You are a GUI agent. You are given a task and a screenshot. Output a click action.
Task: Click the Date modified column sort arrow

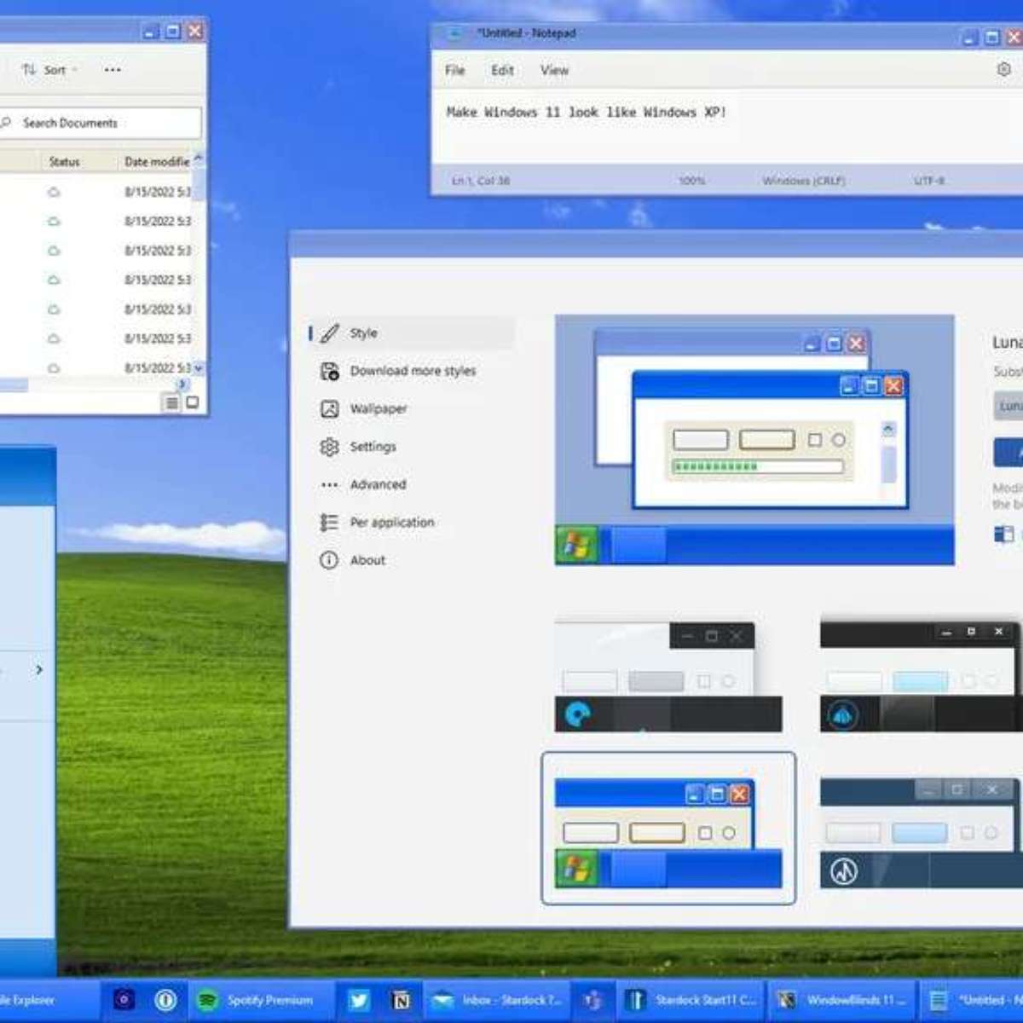coord(198,158)
